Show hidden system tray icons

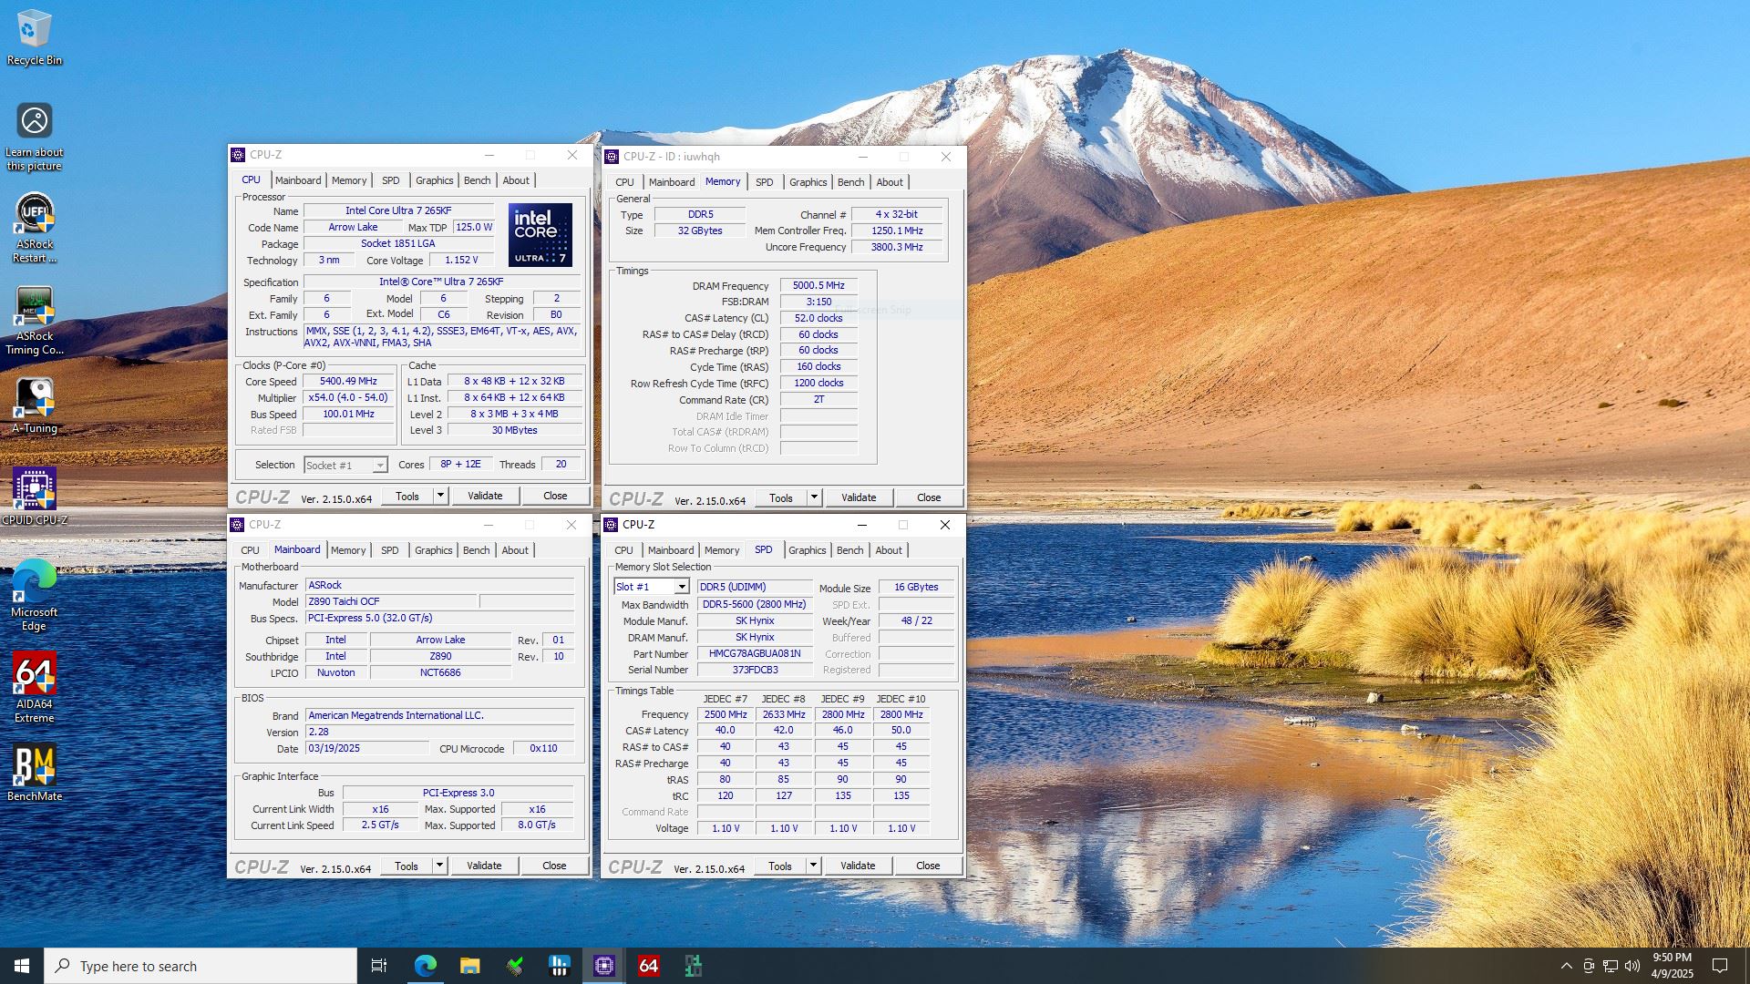[1566, 966]
